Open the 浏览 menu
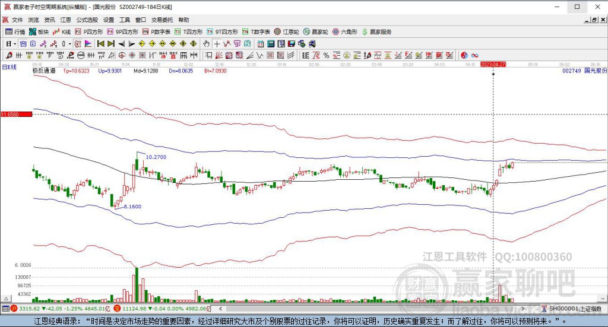 [33, 20]
